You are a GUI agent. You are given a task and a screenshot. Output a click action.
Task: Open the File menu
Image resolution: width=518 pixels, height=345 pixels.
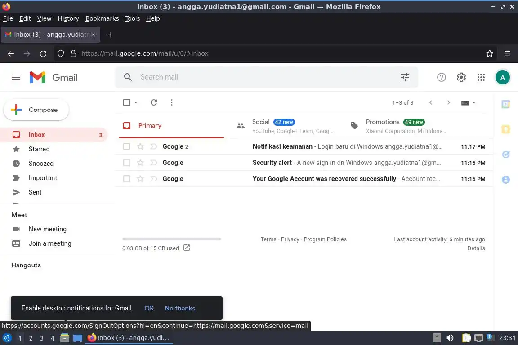pyautogui.click(x=8, y=18)
